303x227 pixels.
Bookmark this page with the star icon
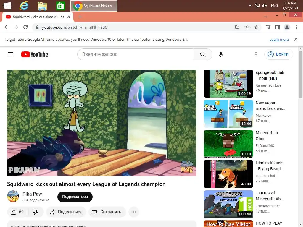pyautogui.click(x=256, y=27)
